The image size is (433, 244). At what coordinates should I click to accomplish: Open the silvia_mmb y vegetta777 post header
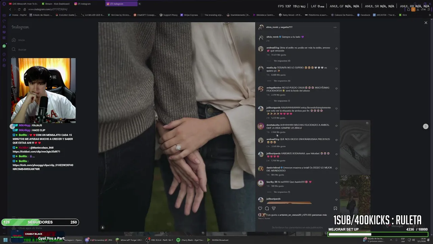click(x=279, y=27)
